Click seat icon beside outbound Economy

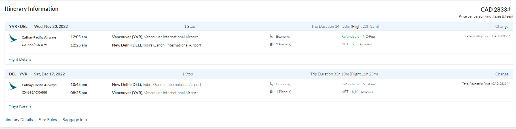pos(271,36)
